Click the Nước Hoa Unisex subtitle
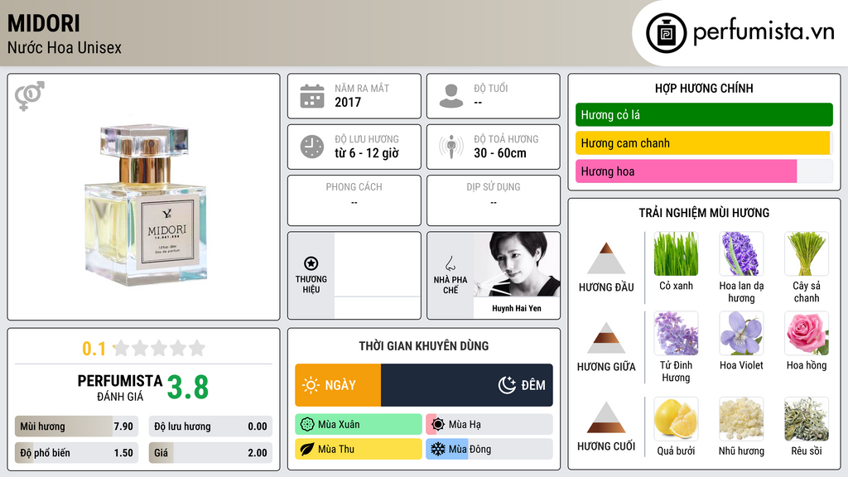 click(x=65, y=47)
